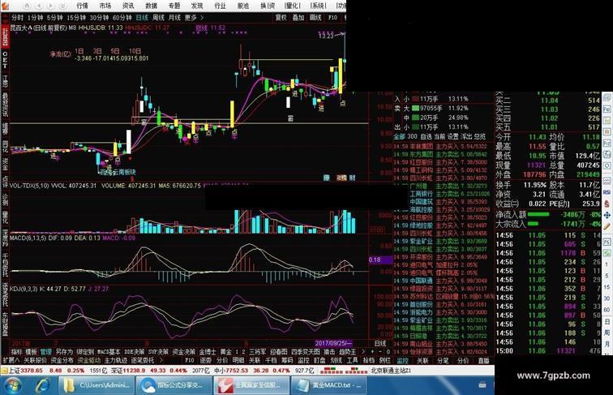Open the 数据 menu
Viewport: 613px width, 395px height.
click(151, 6)
